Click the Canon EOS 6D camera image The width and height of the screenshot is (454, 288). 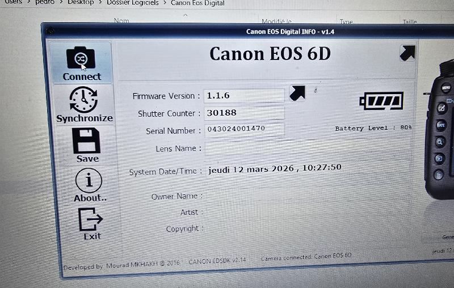pyautogui.click(x=439, y=130)
